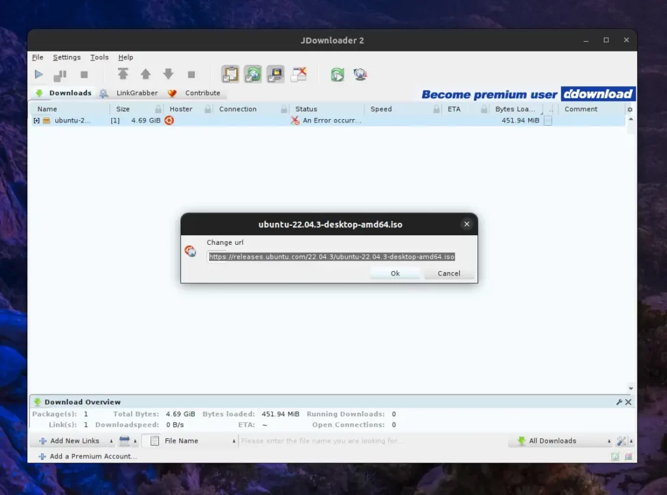This screenshot has height=495, width=667.
Task: Start all downloads with the play icon
Action: coord(38,74)
